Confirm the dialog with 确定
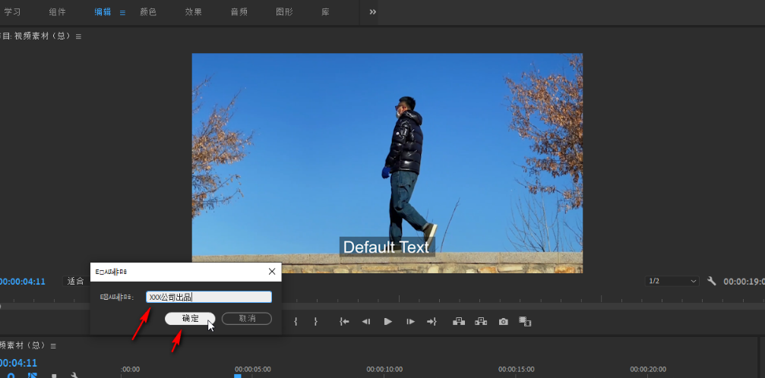Image resolution: width=765 pixels, height=378 pixels. click(x=190, y=319)
